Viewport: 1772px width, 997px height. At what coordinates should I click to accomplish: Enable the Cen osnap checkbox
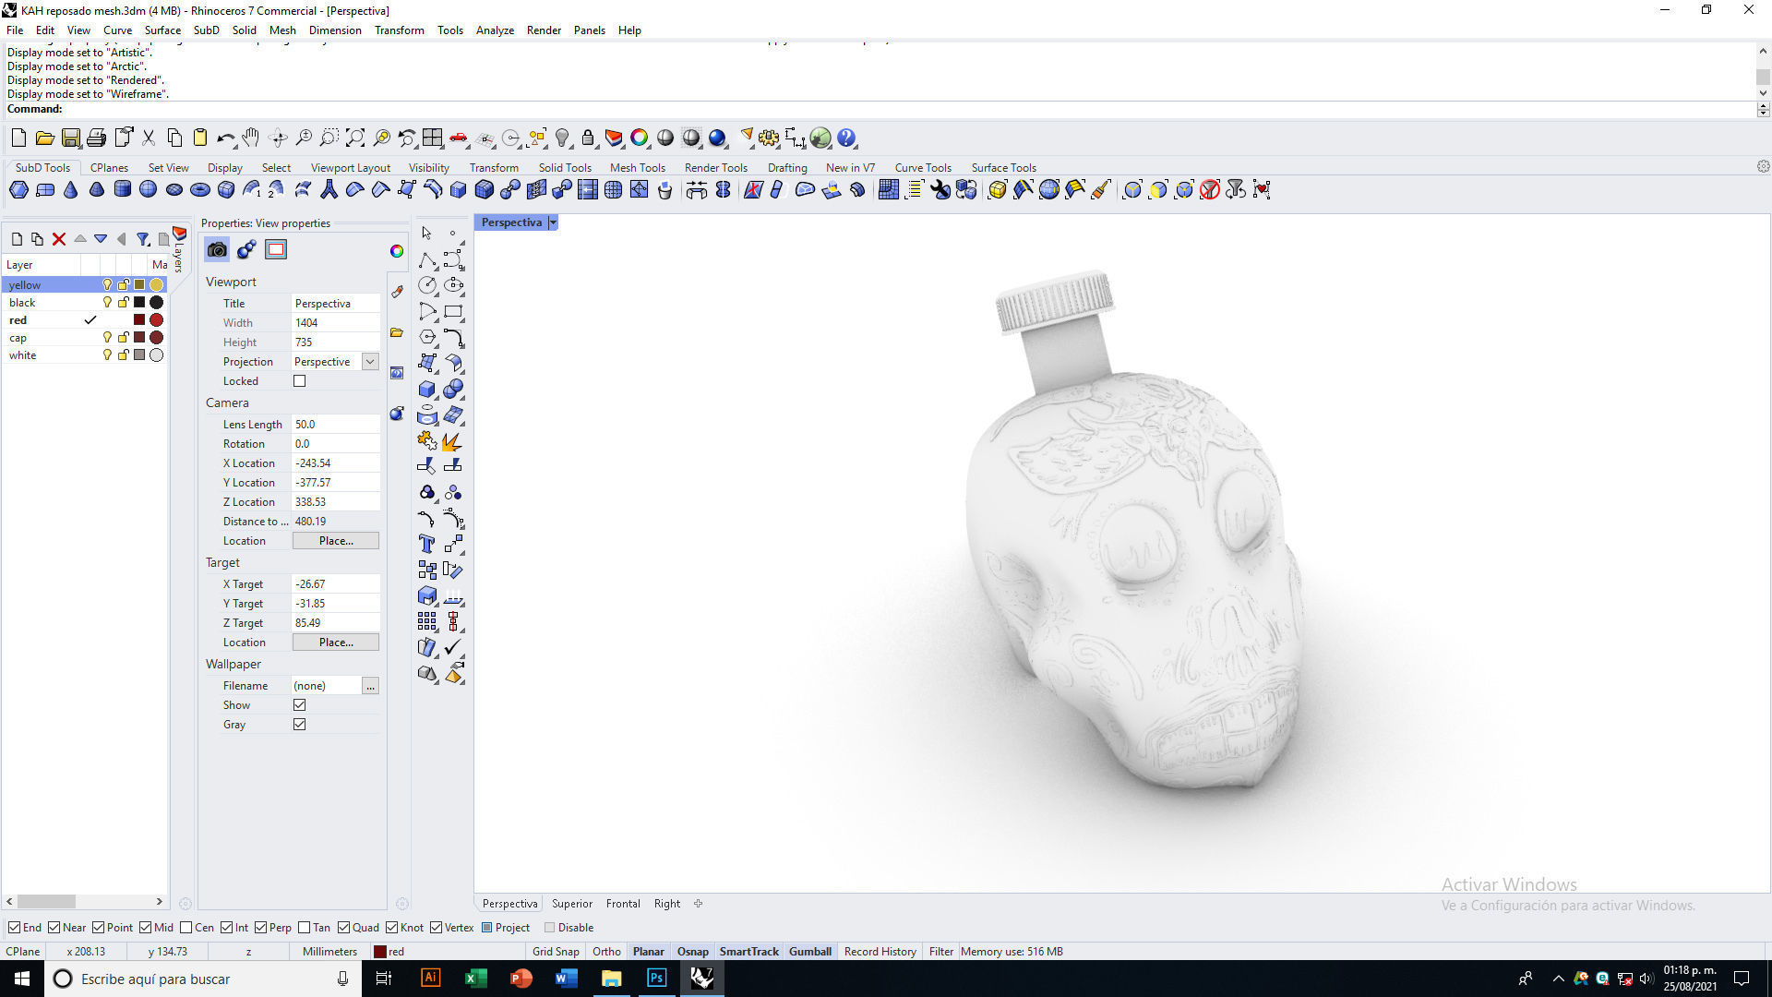pos(186,928)
